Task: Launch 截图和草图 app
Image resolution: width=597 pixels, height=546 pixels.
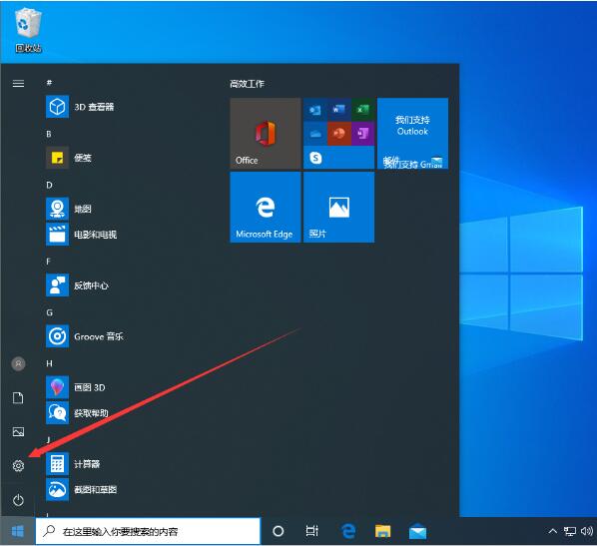Action: (82, 489)
